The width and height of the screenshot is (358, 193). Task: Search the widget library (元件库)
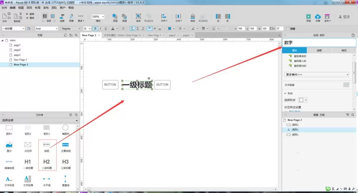coord(76,115)
